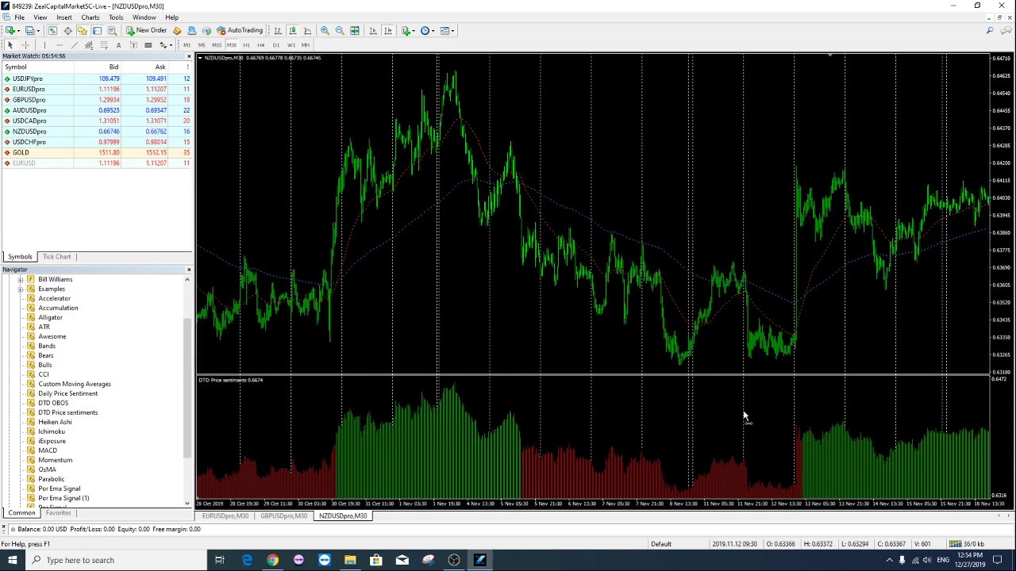Viewport: 1016px width, 571px height.
Task: Select the USDJPYpro symbol row
Action: (96, 79)
